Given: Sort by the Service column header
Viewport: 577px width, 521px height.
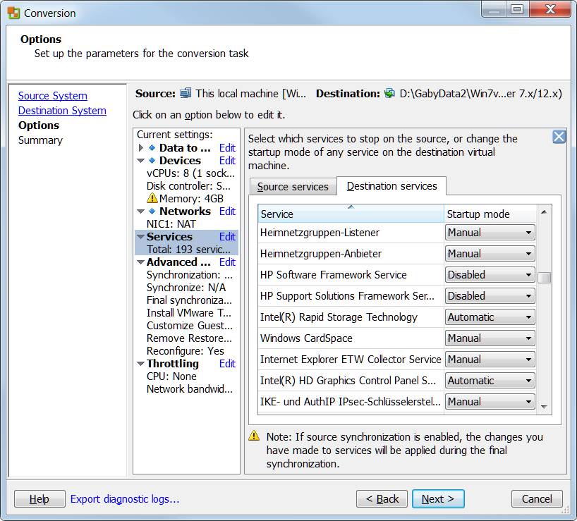Looking at the screenshot, I should tap(351, 214).
